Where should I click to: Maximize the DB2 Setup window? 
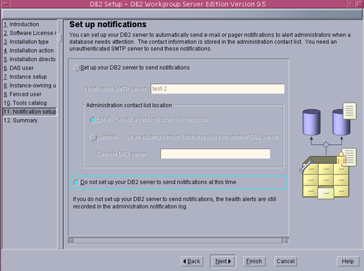359,4
